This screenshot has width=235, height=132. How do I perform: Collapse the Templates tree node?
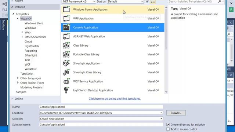tap(13, 14)
